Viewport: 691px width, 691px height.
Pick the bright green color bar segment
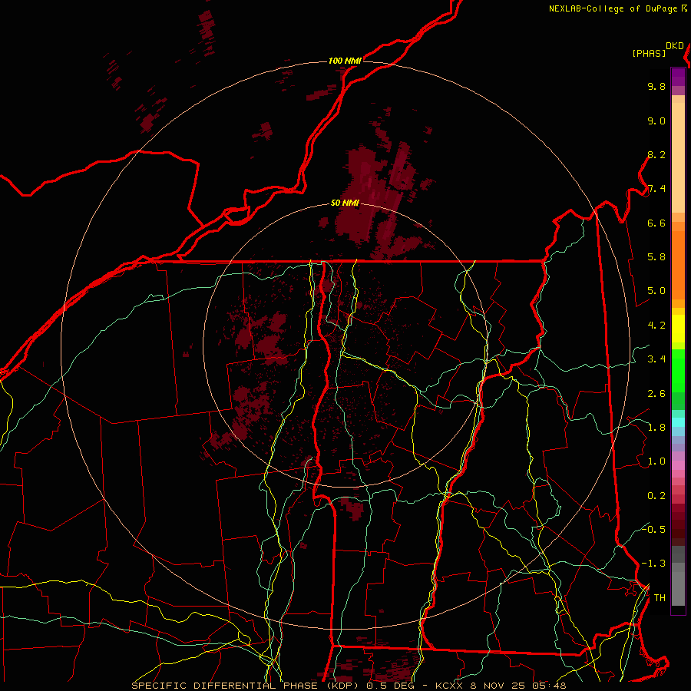coord(678,372)
